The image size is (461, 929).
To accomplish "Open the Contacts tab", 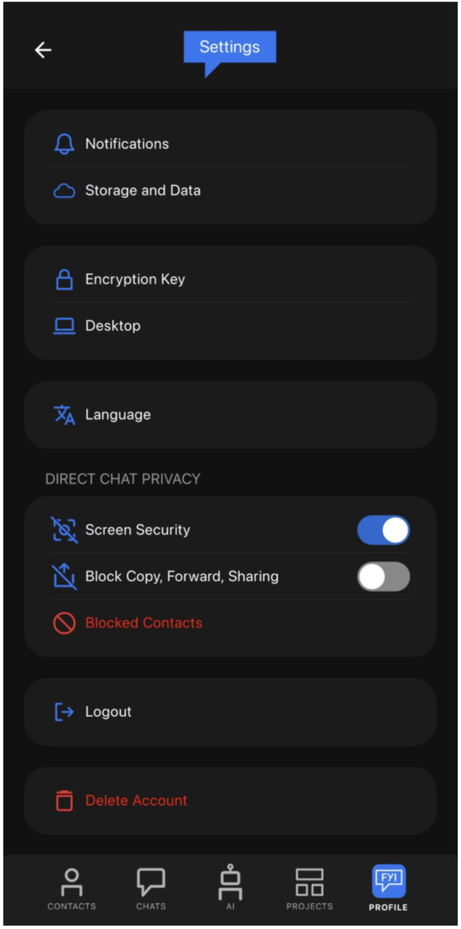I will (x=72, y=889).
